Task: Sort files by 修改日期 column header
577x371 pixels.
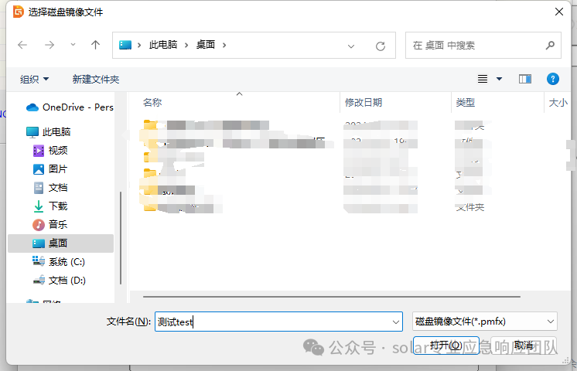Action: pyautogui.click(x=364, y=102)
